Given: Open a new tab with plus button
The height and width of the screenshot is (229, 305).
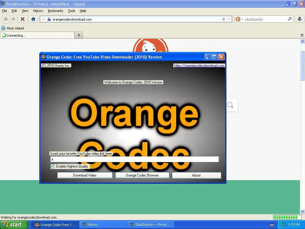Looking at the screenshot, I should click(79, 35).
